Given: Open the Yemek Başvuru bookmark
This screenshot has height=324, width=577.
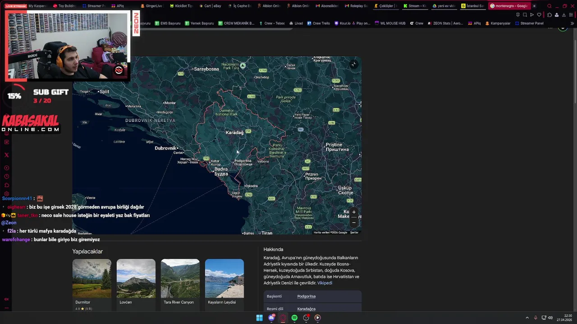Looking at the screenshot, I should pyautogui.click(x=199, y=23).
